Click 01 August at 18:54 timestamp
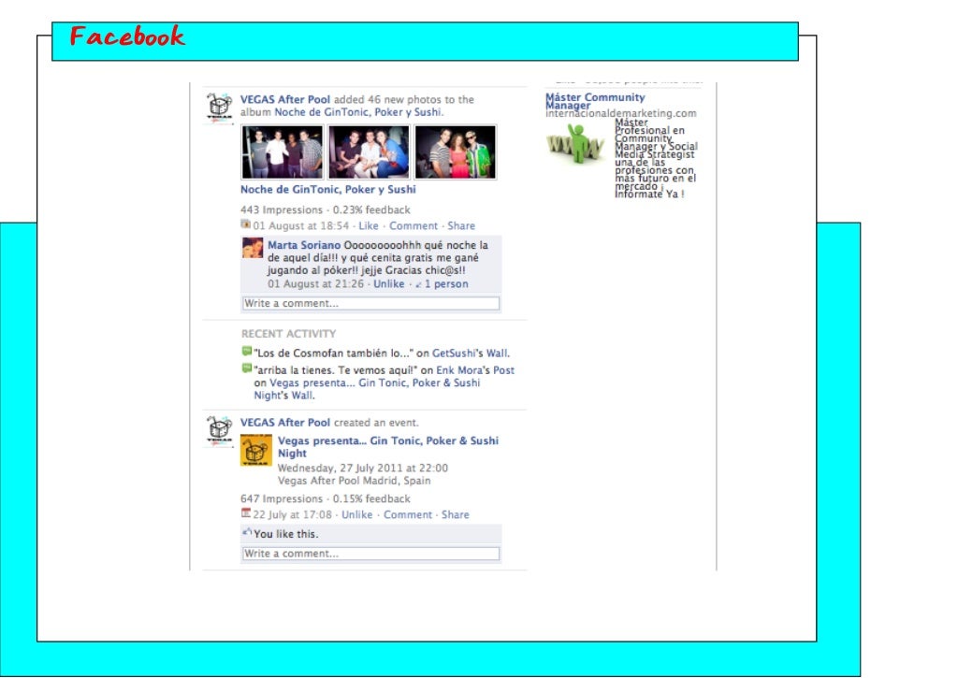This screenshot has width=958, height=678. click(x=300, y=225)
